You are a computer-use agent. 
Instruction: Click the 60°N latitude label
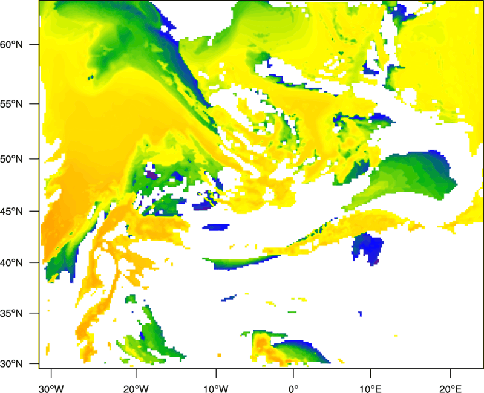pos(11,44)
